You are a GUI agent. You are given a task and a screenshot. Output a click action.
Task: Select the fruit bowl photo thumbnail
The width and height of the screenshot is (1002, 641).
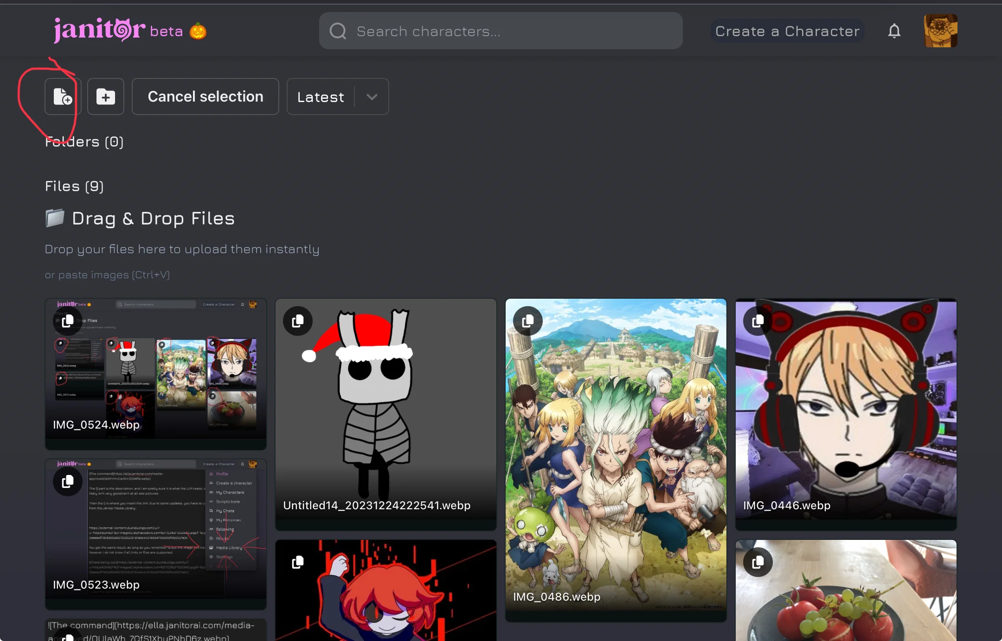pos(846,590)
